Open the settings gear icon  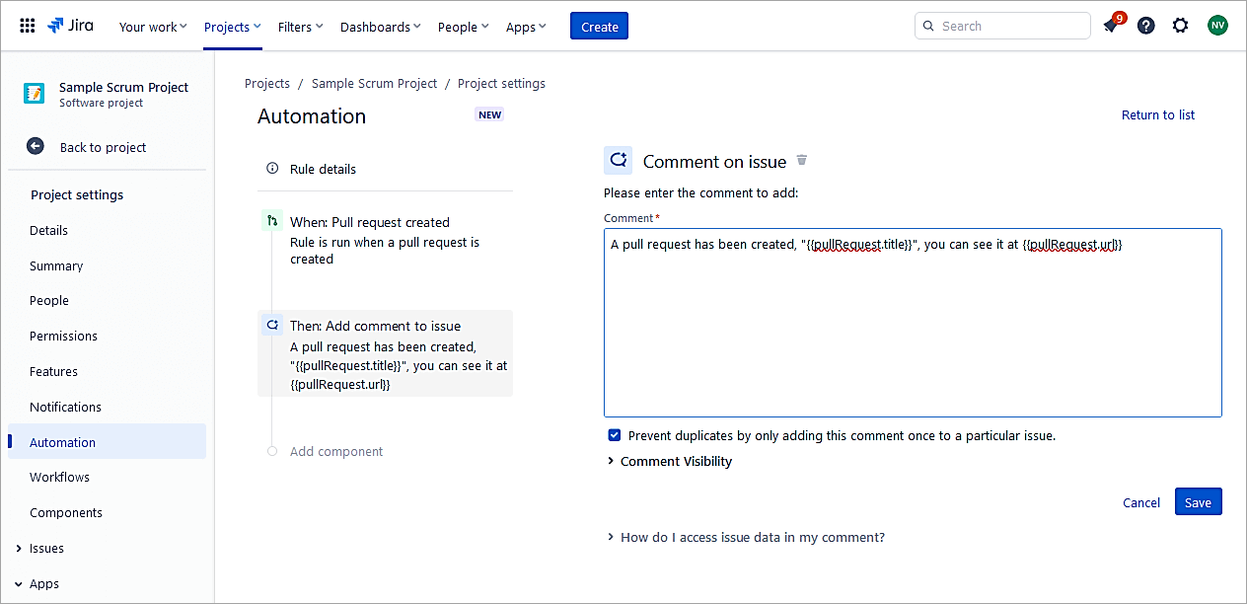pyautogui.click(x=1180, y=26)
